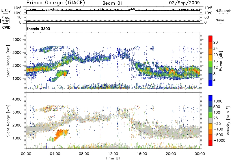231x160 pixels.
Task: Click the '20:00' time tick label
Action: (171, 154)
